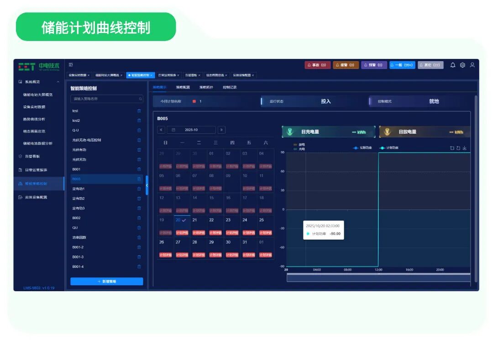Click the chart zoom area icon
The height and width of the screenshot is (345, 493).
[452, 148]
